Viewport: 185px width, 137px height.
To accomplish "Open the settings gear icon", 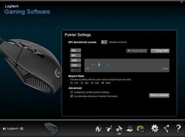I will point(155,129).
